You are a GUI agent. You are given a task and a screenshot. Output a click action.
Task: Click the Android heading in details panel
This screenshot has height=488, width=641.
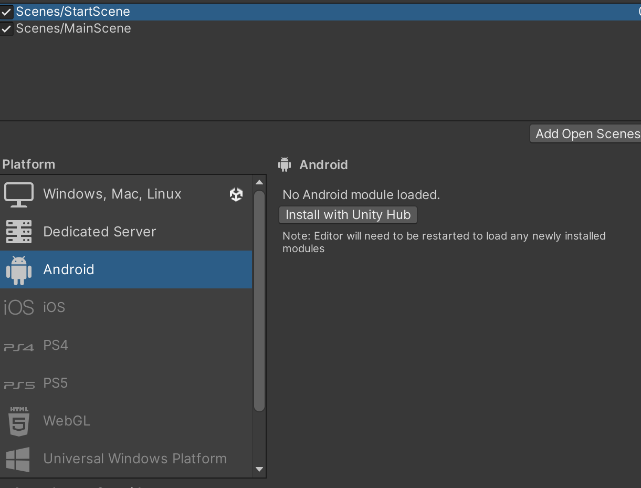coord(323,165)
